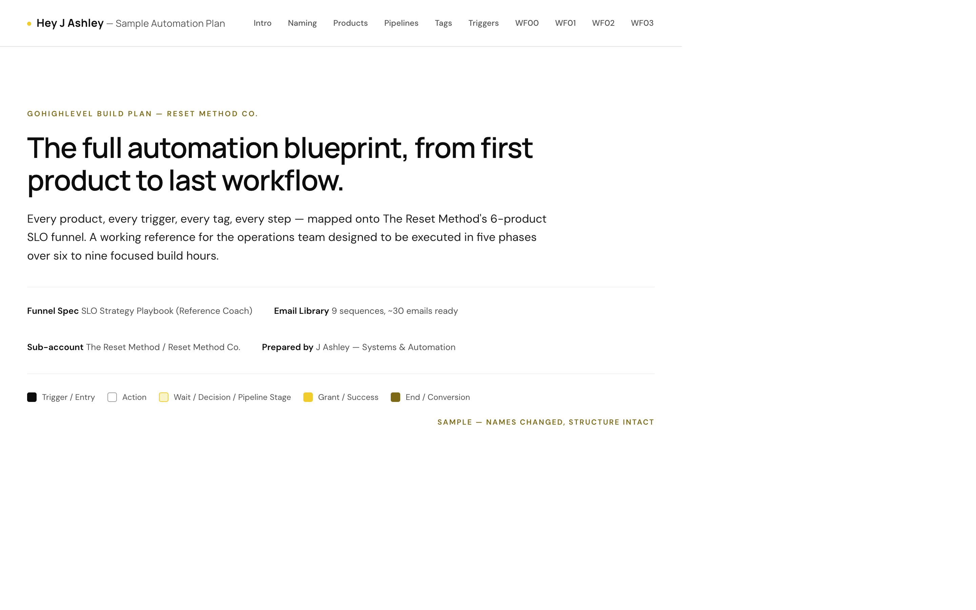This screenshot has height=610, width=976.
Task: Click the yellow Grant / Success swatch
Action: coord(308,397)
